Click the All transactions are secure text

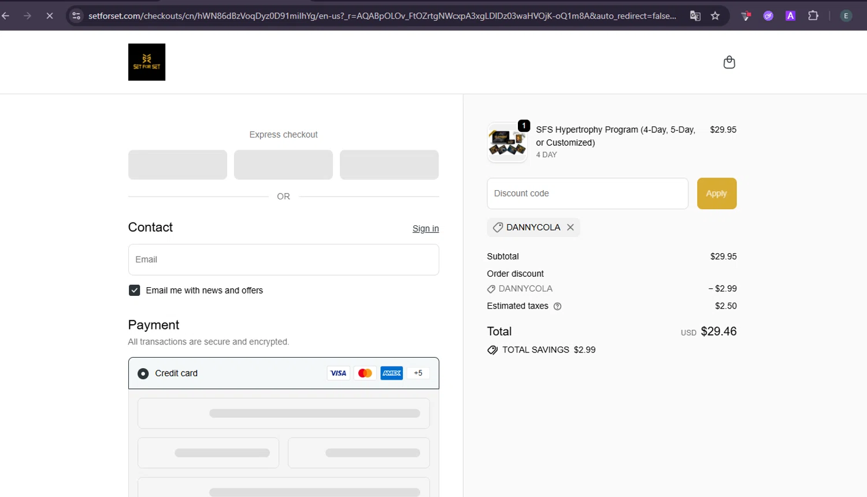tap(208, 342)
